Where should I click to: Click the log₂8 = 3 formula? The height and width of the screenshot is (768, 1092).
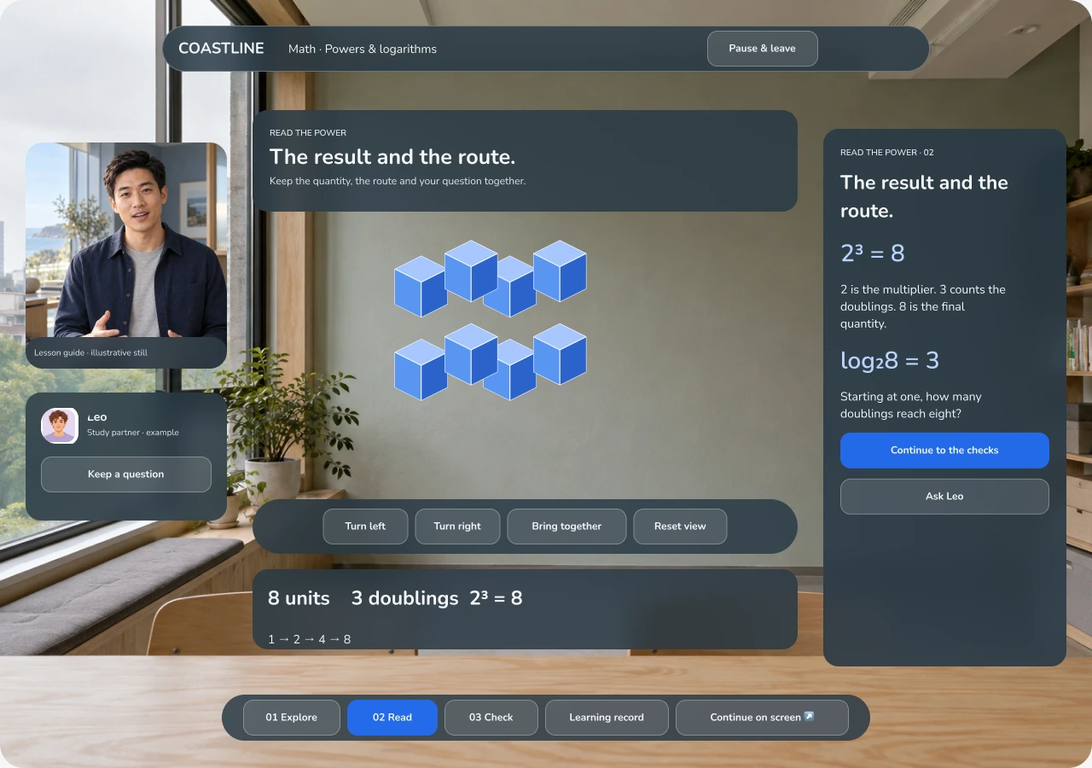tap(890, 361)
